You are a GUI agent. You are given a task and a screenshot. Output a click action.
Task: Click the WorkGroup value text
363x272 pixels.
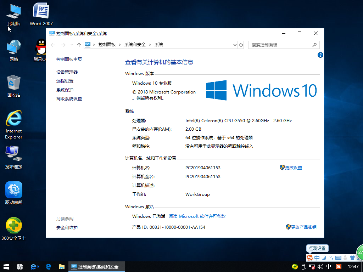[197, 194]
